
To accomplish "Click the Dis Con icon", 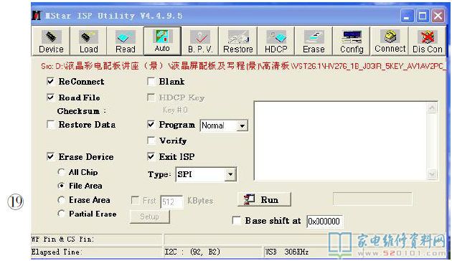I will 427,37.
